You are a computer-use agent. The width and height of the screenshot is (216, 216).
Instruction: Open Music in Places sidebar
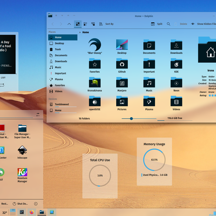pos(63,67)
